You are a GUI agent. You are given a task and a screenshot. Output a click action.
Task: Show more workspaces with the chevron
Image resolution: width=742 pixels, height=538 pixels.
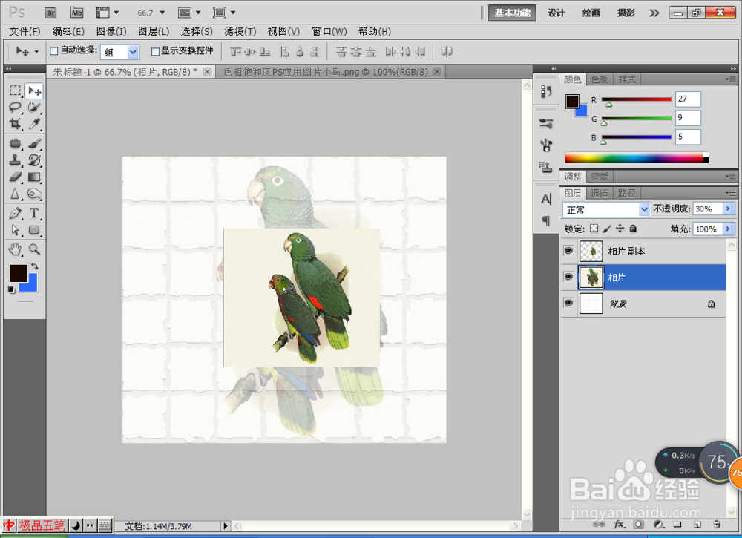[x=654, y=13]
